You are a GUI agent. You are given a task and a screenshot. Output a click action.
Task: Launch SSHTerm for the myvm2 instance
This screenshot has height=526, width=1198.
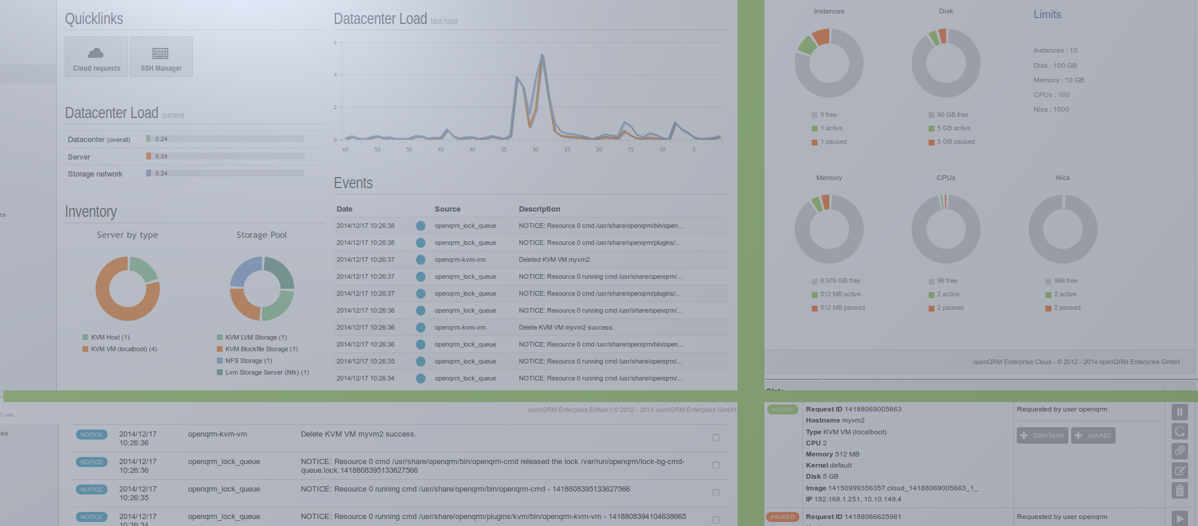(x=1042, y=435)
